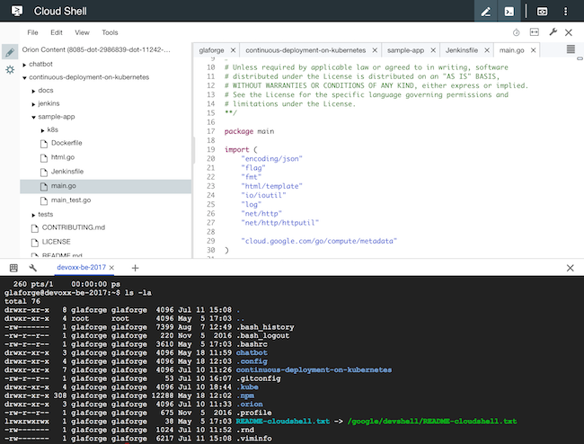Open the Edit menu
This screenshot has height=444, width=584.
tap(57, 32)
